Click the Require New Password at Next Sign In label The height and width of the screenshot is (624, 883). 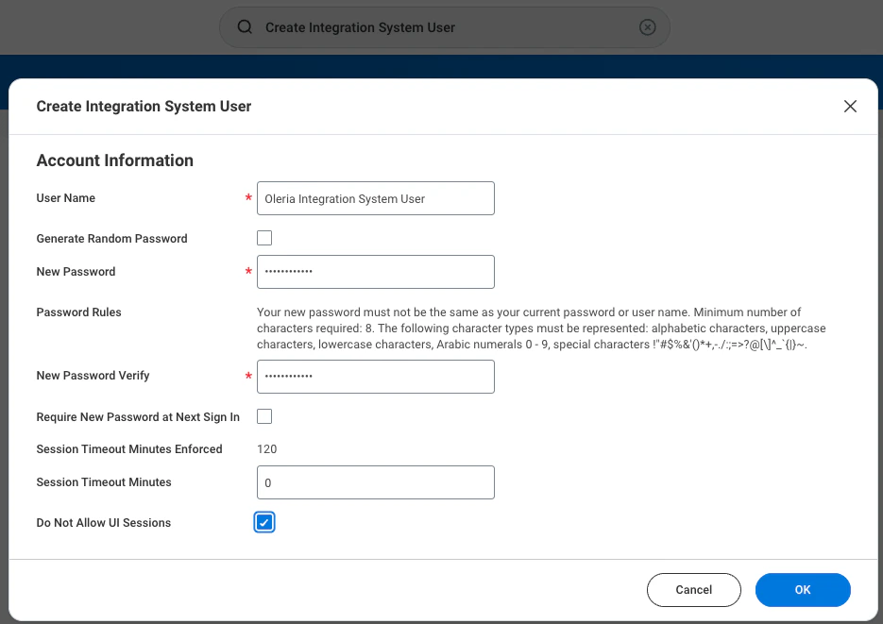pos(138,417)
